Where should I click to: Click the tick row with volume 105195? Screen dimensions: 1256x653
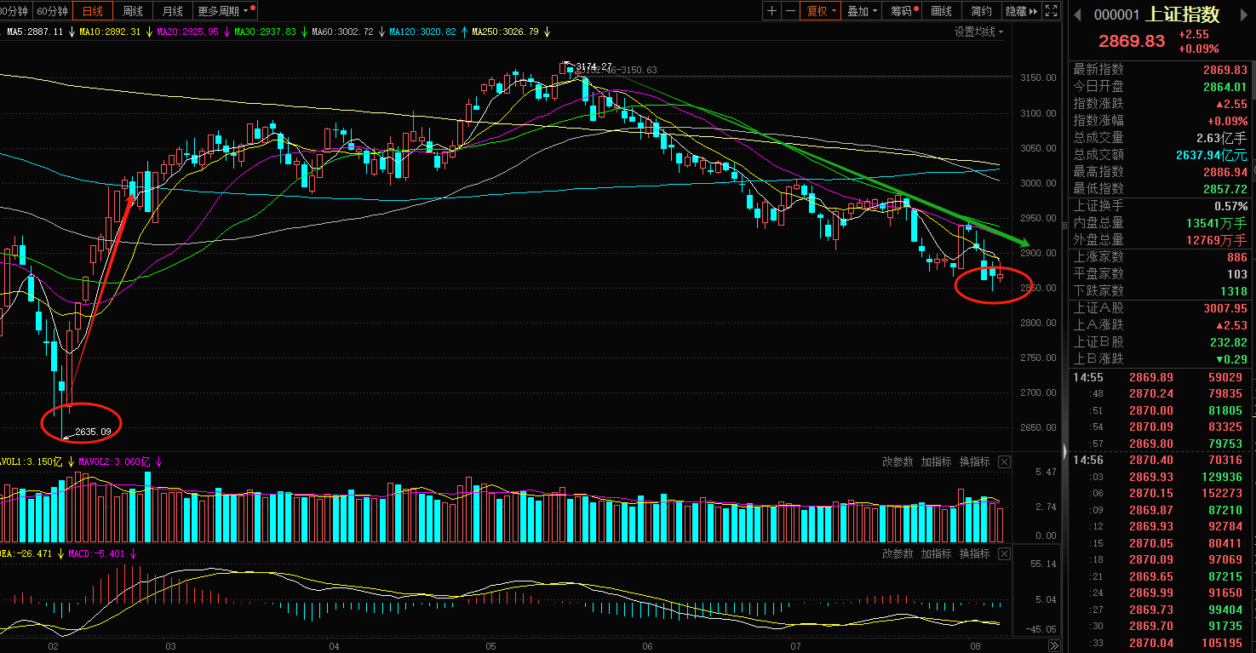[1161, 644]
